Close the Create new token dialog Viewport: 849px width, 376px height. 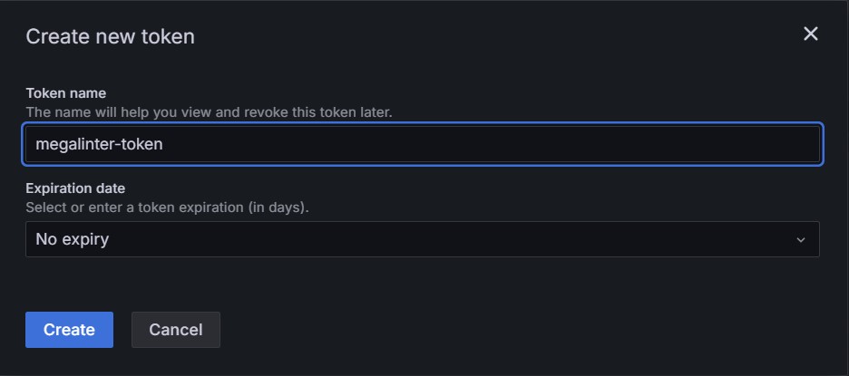810,34
